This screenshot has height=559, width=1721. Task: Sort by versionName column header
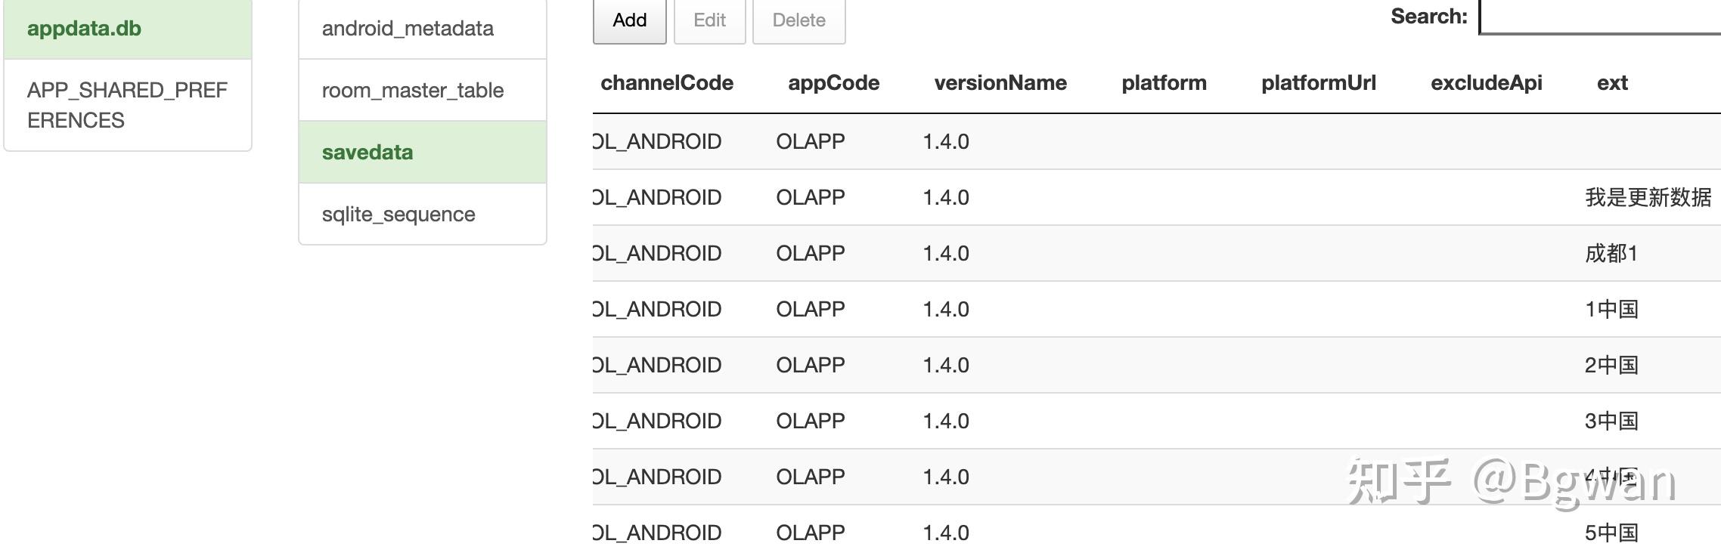pos(1000,83)
